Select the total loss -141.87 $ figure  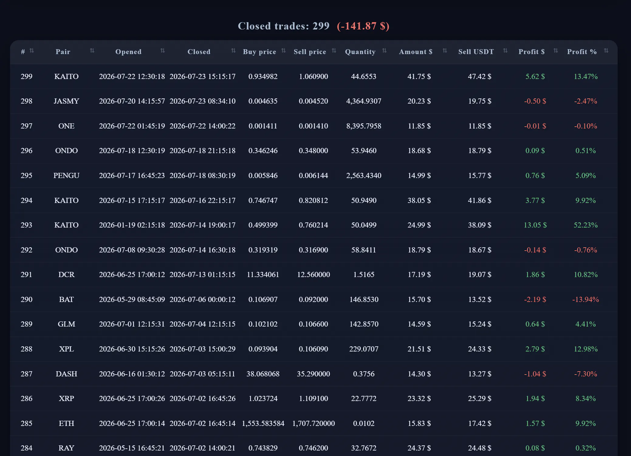(x=363, y=26)
